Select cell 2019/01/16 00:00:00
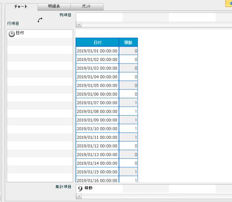Screen dimensions: 232x202 [97, 179]
